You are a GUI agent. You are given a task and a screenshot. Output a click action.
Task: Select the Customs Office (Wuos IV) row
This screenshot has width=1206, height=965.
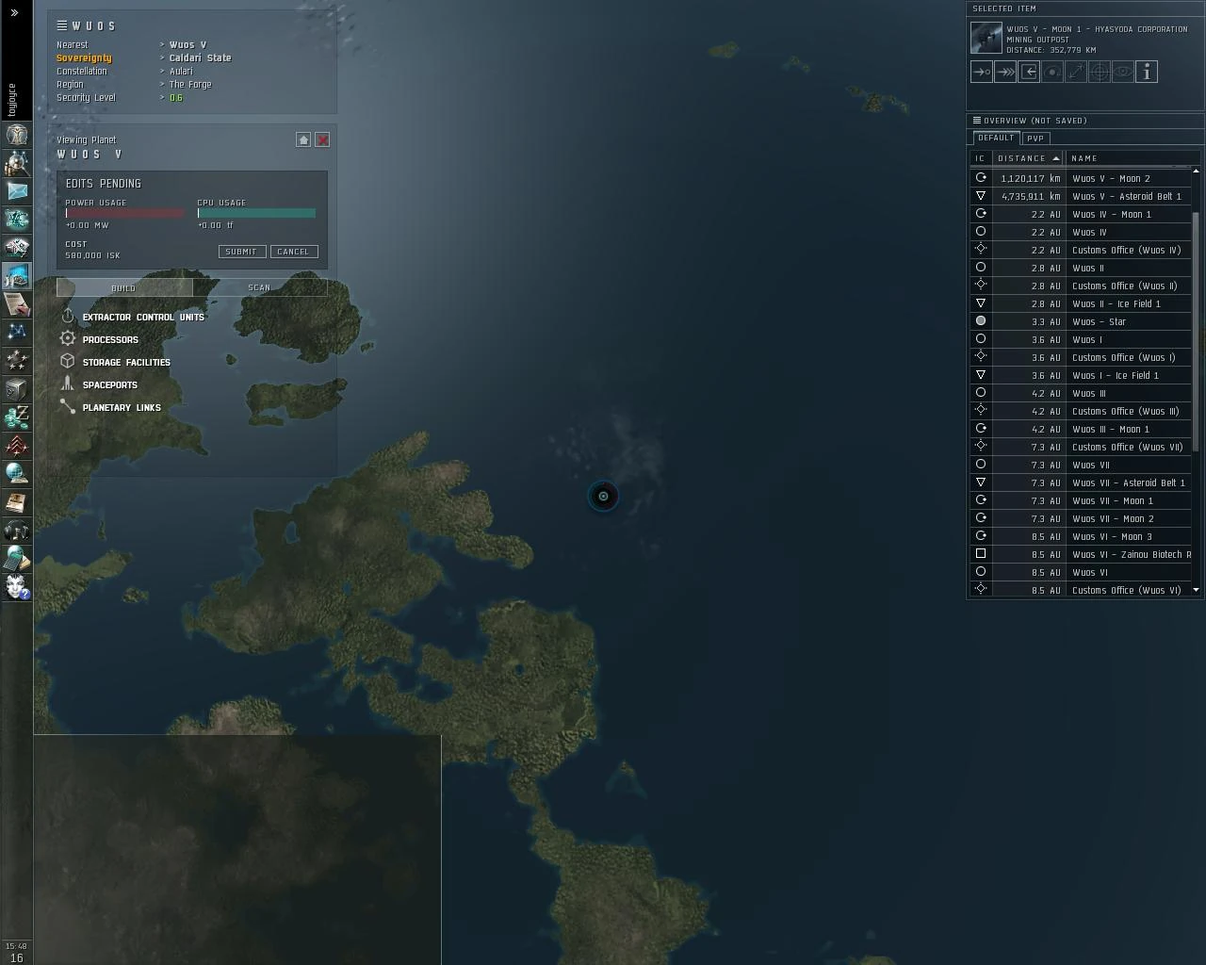(x=1082, y=250)
